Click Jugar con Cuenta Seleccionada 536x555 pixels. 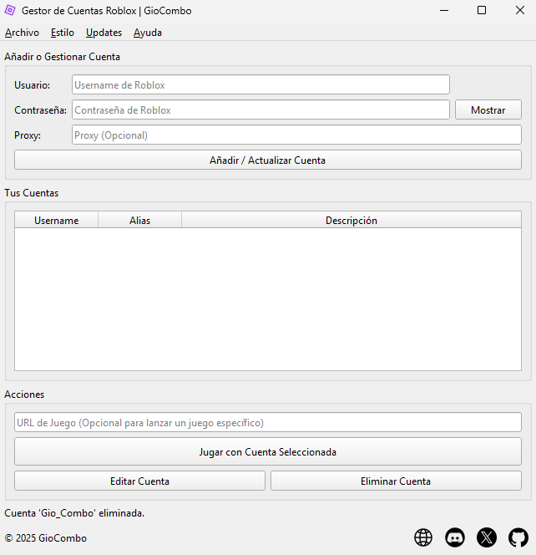pyautogui.click(x=268, y=451)
